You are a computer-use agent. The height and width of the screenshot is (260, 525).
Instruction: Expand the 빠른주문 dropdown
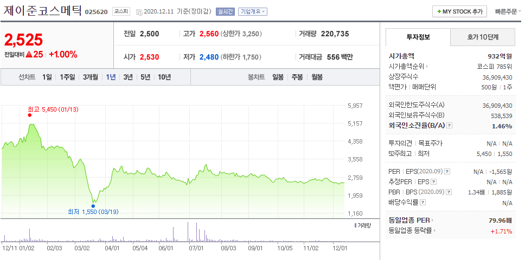[508, 11]
